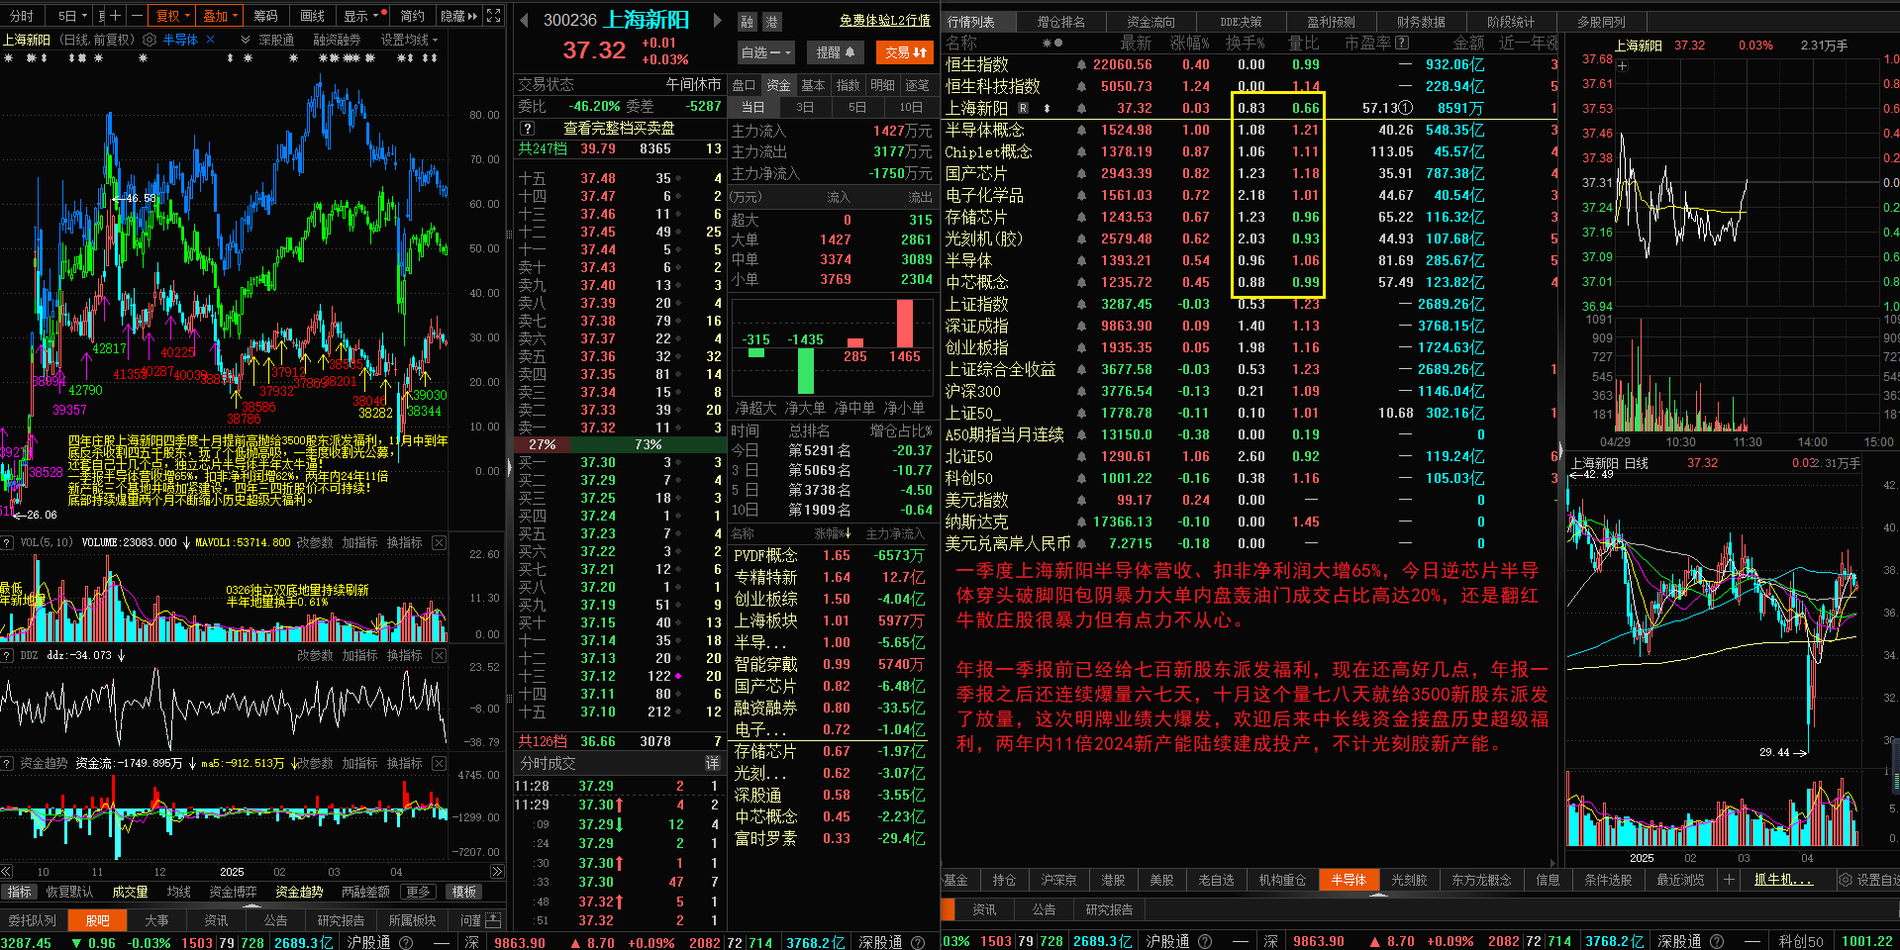Image resolution: width=1900 pixels, height=950 pixels.
Task: Toggle 简约 simple chart mode
Action: pos(413,16)
